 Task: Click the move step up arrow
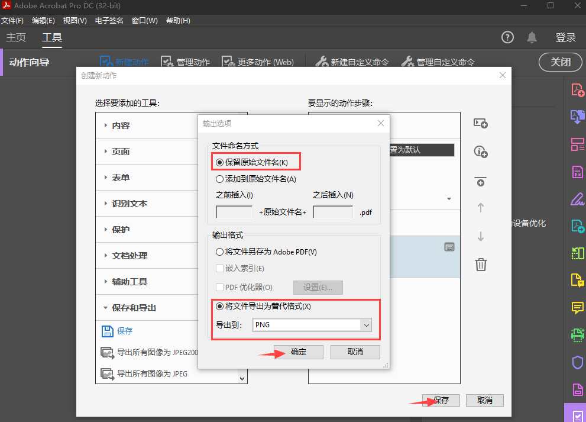pyautogui.click(x=481, y=208)
